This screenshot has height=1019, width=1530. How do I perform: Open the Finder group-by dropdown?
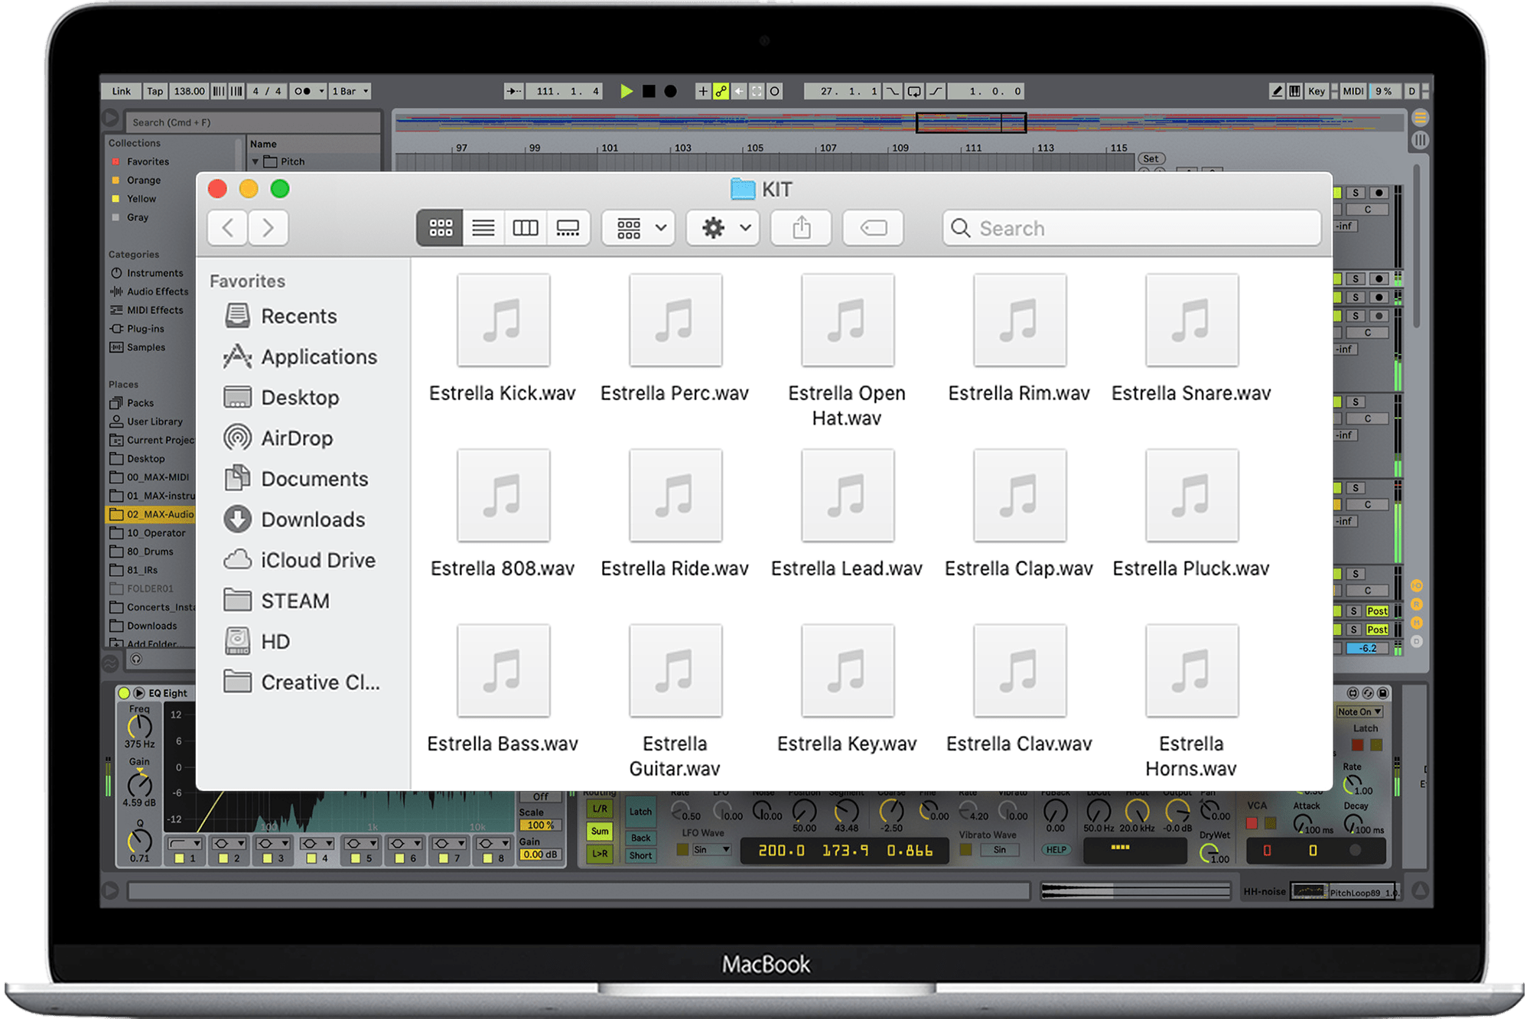tap(640, 227)
